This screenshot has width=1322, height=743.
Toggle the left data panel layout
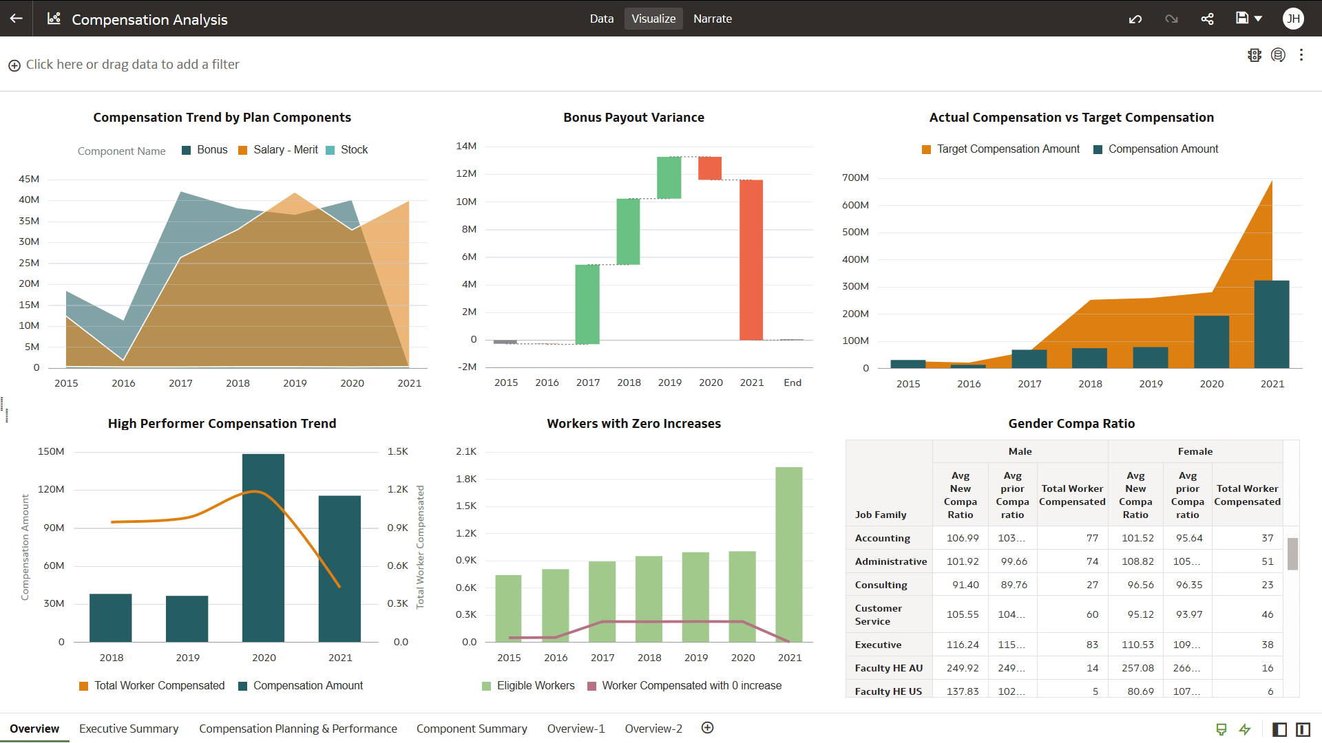click(1279, 729)
